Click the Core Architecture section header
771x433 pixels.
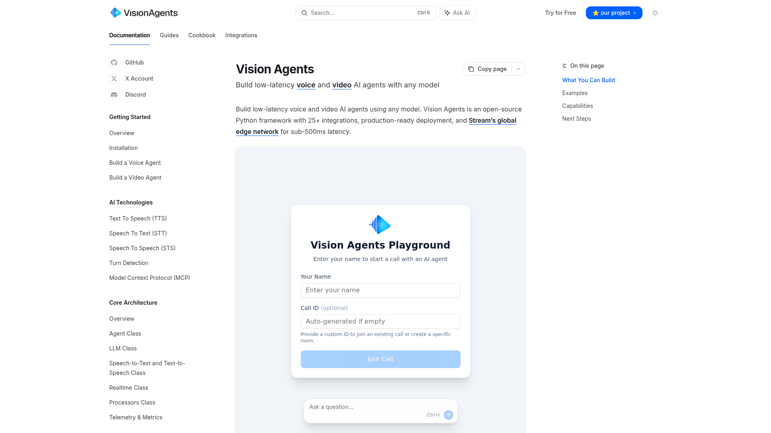point(133,303)
